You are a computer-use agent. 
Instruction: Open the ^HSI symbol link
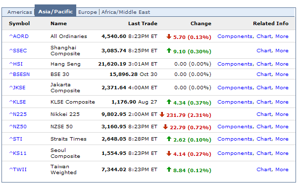tap(16, 64)
